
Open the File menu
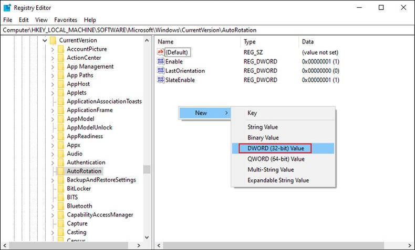pos(8,20)
